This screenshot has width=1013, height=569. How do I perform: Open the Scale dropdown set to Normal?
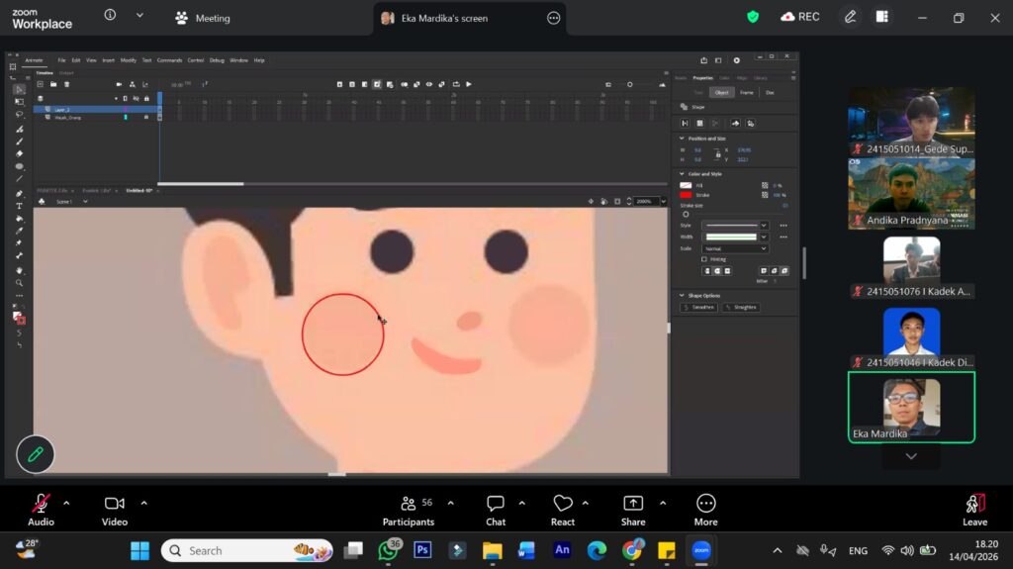coord(734,248)
